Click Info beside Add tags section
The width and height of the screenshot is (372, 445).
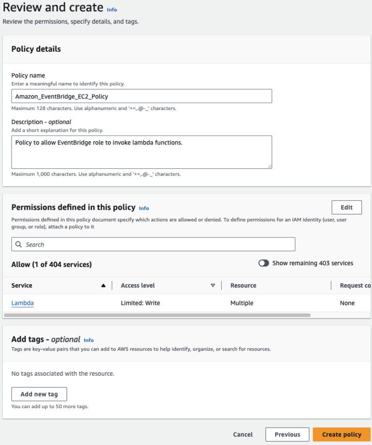click(x=89, y=340)
